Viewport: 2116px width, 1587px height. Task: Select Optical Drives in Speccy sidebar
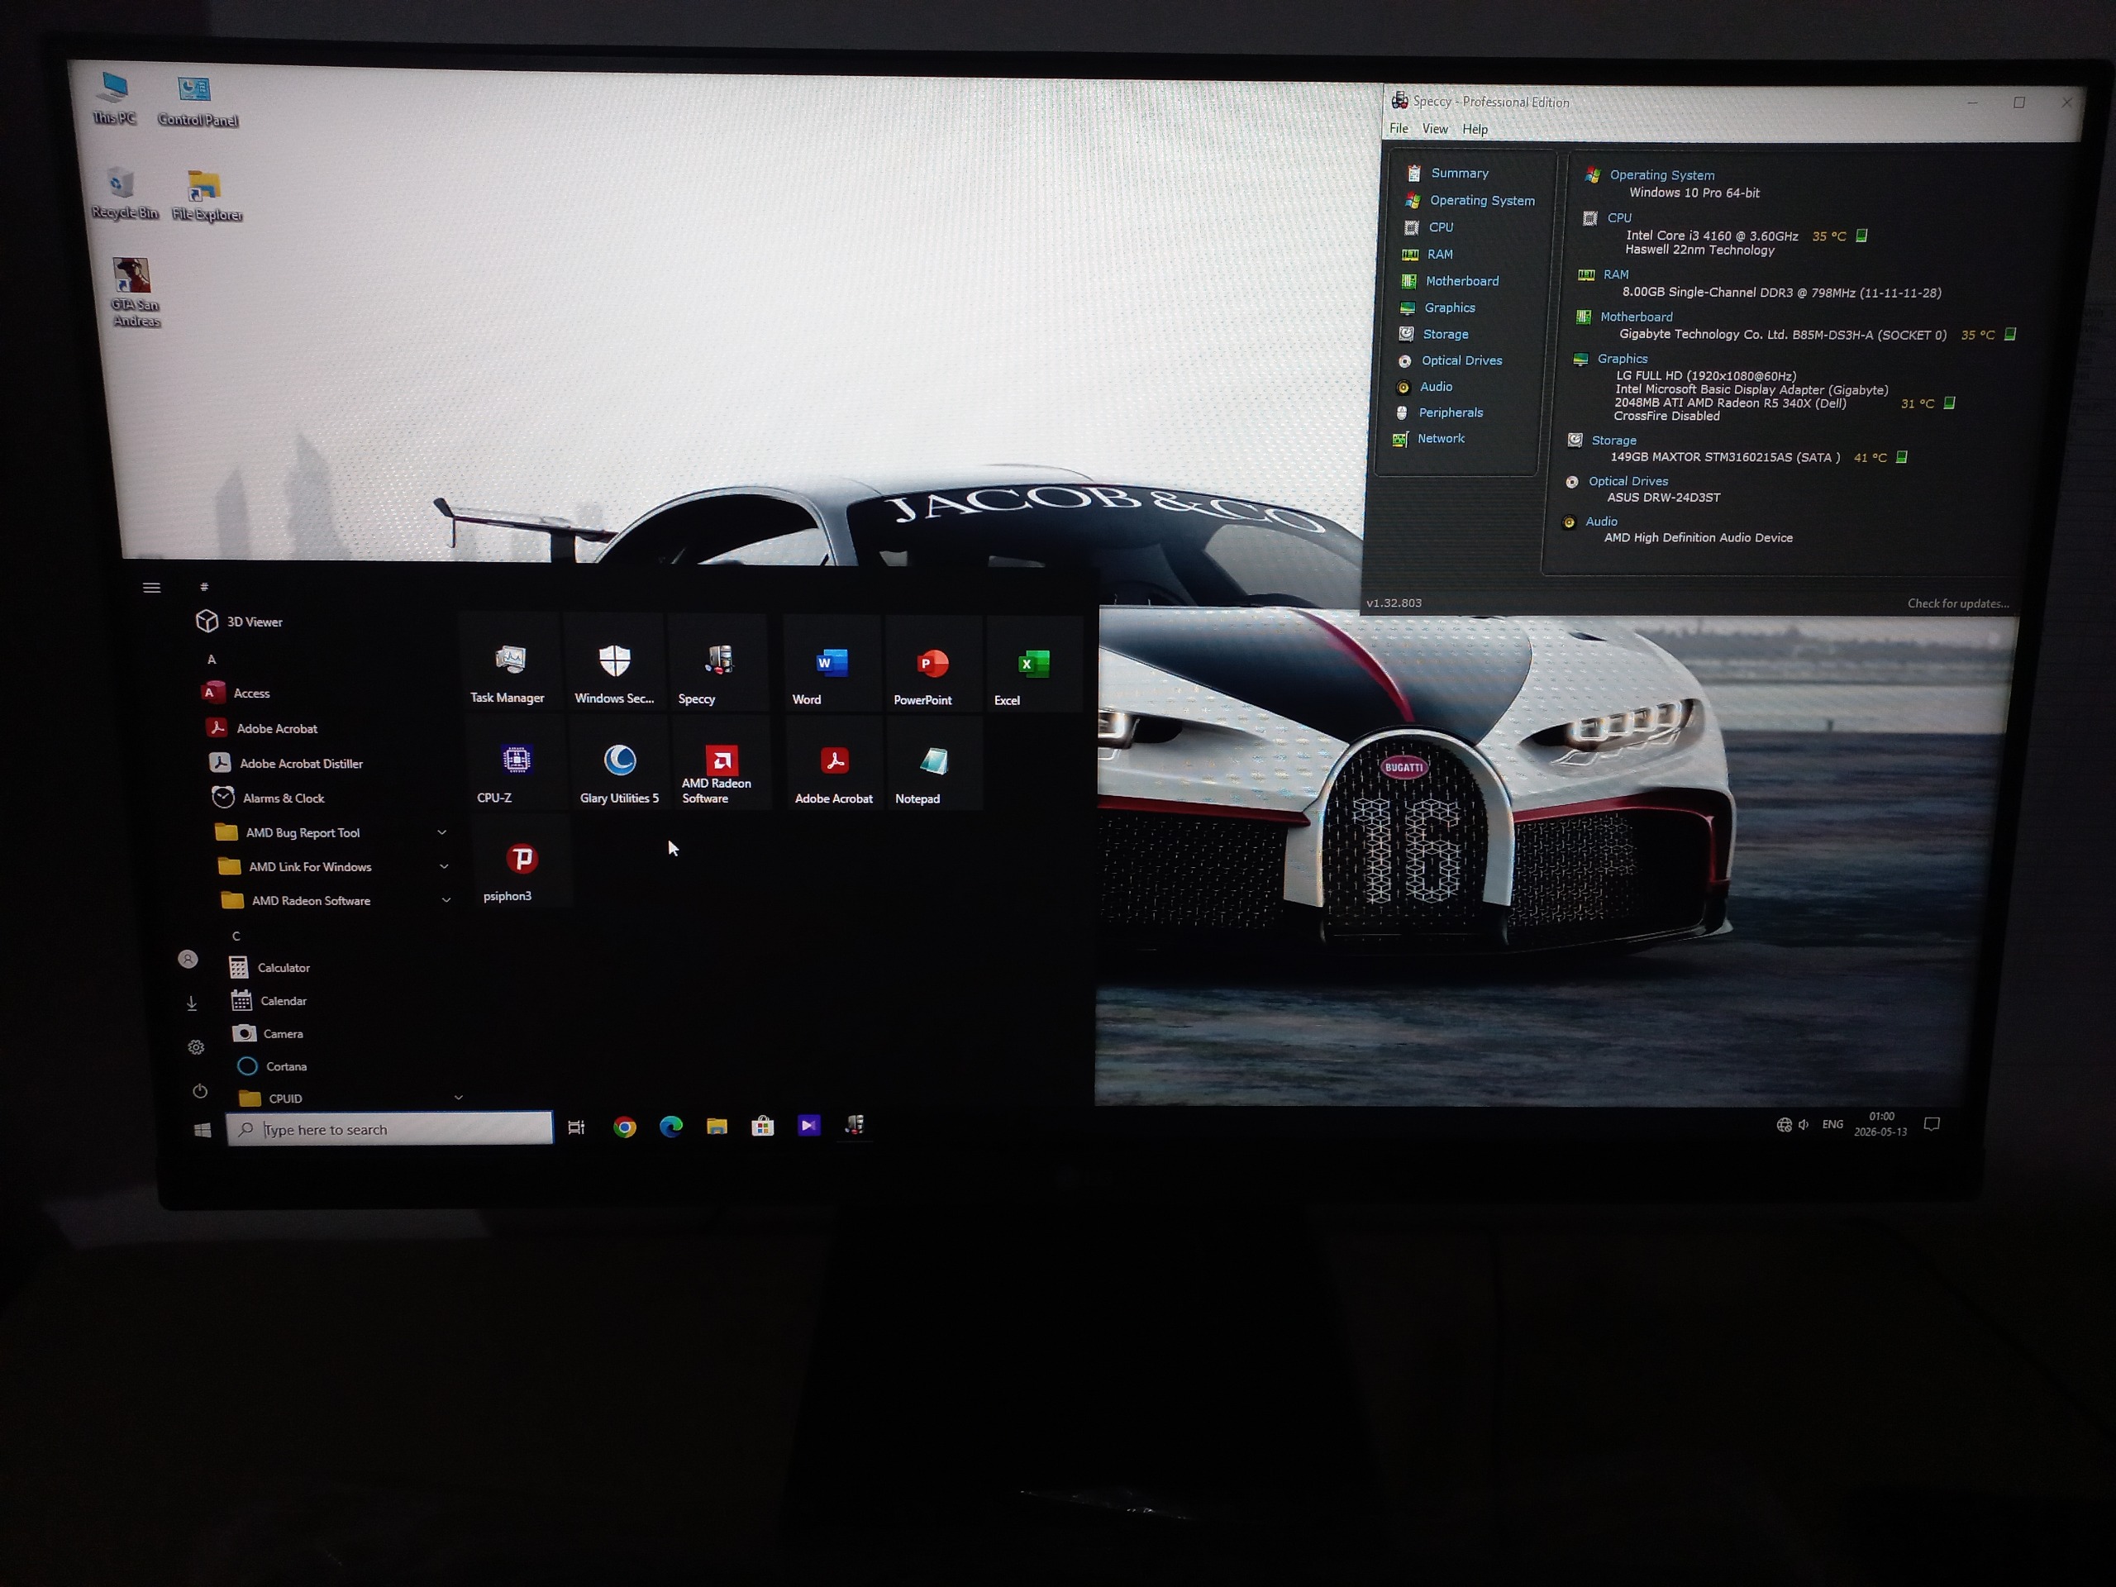[x=1449, y=360]
